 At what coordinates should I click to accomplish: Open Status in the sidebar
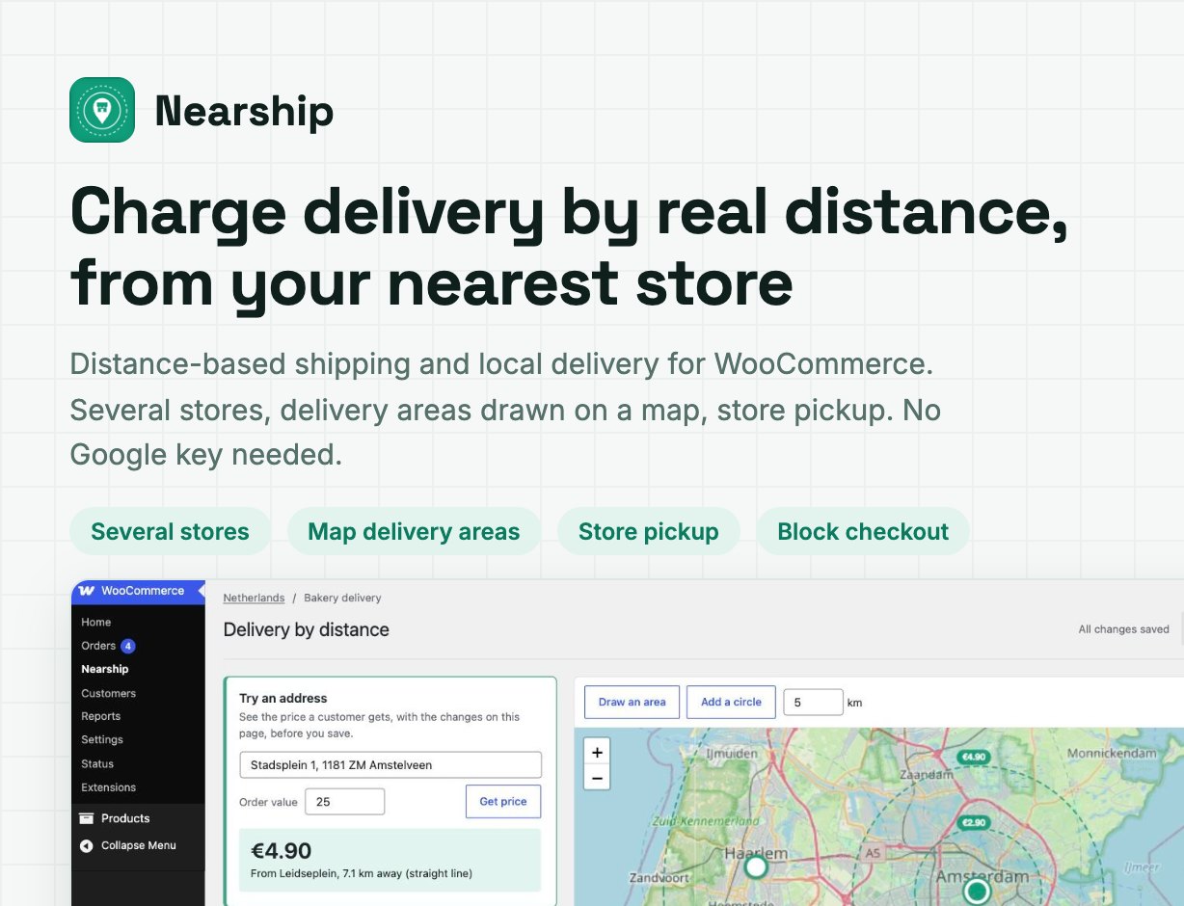[97, 763]
